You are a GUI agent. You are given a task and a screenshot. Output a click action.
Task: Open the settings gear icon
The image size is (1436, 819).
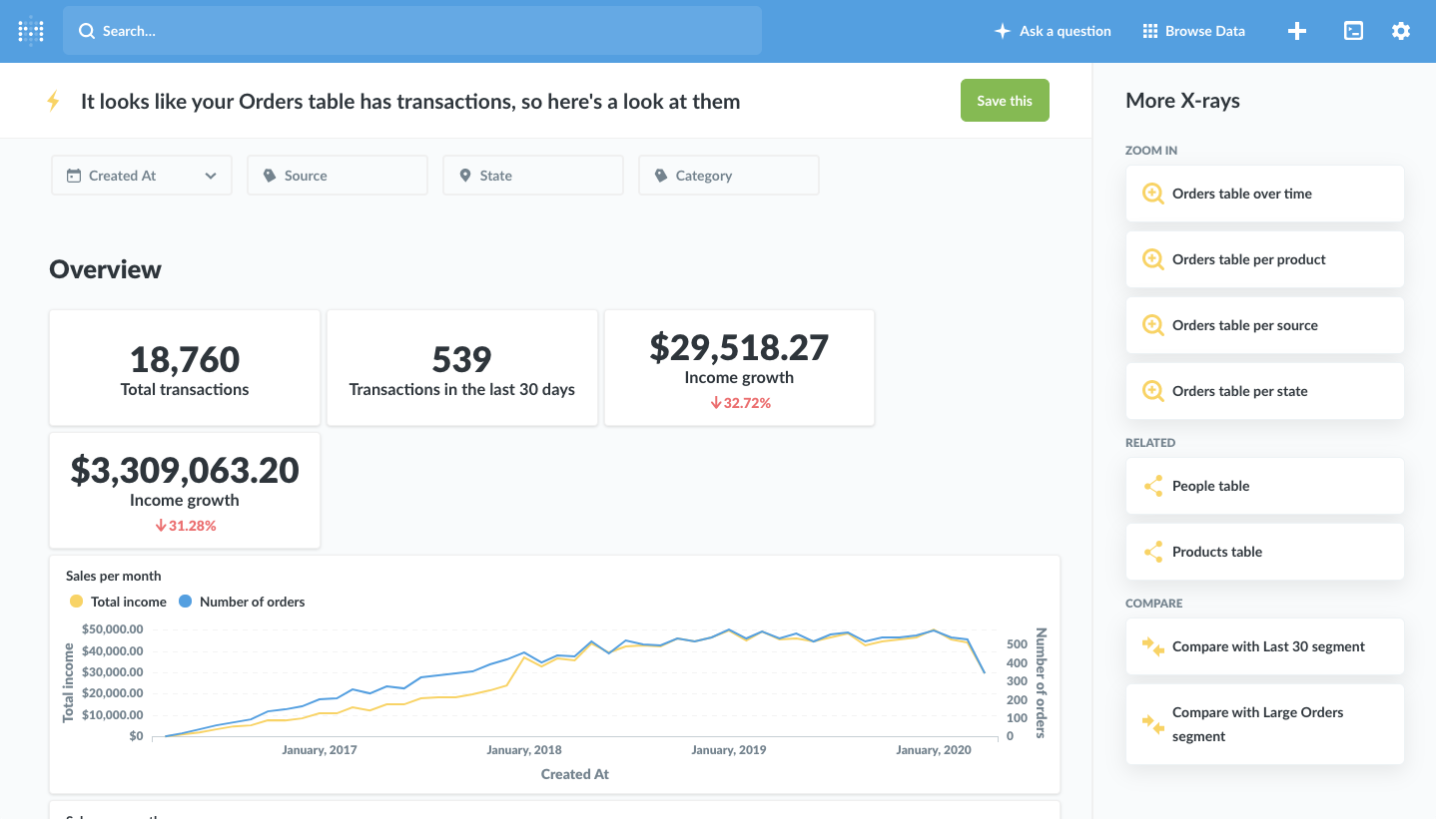click(1400, 31)
